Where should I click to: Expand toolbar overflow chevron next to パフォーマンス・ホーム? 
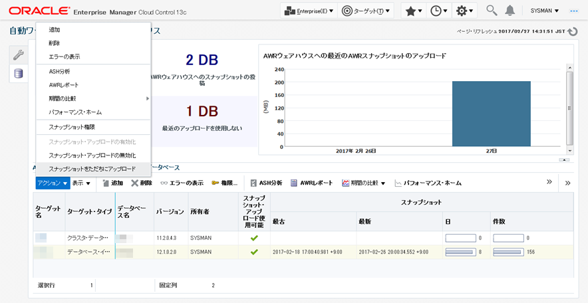(x=549, y=182)
